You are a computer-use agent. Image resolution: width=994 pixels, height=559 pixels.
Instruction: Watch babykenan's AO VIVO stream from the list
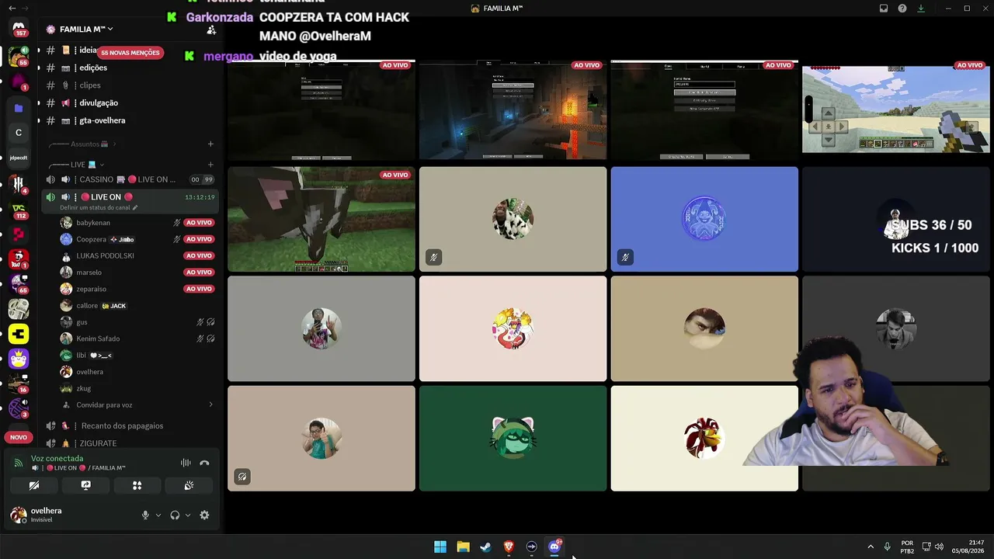pos(199,223)
